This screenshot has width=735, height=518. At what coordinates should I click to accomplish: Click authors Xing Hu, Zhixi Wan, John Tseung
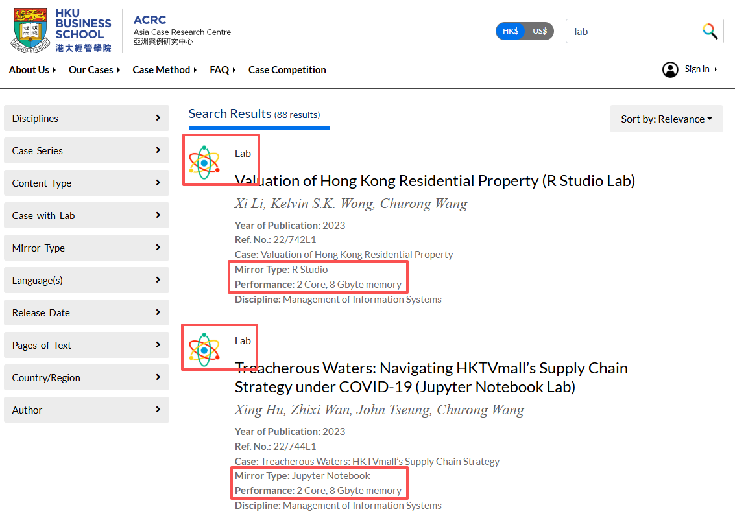click(380, 410)
